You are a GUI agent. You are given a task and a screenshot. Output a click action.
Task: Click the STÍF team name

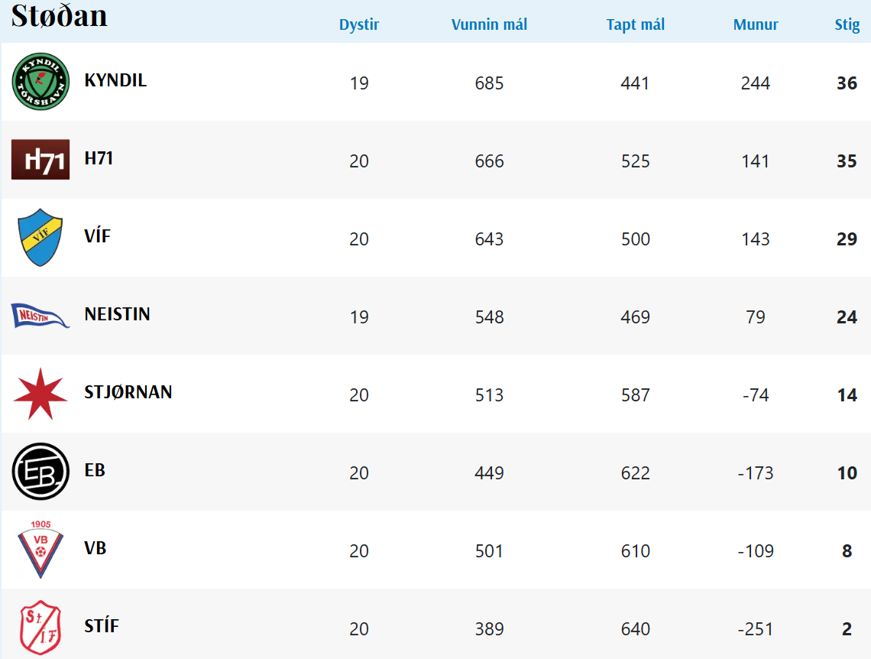(102, 626)
